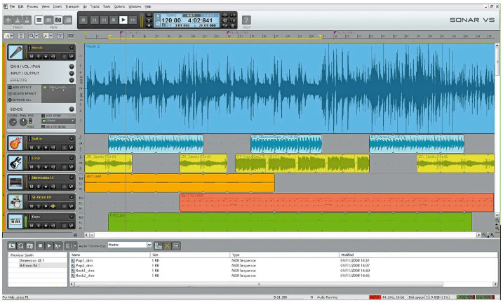This screenshot has height=303, width=503.
Task: Click the orange X delete icon in browser
Action: click(167, 246)
